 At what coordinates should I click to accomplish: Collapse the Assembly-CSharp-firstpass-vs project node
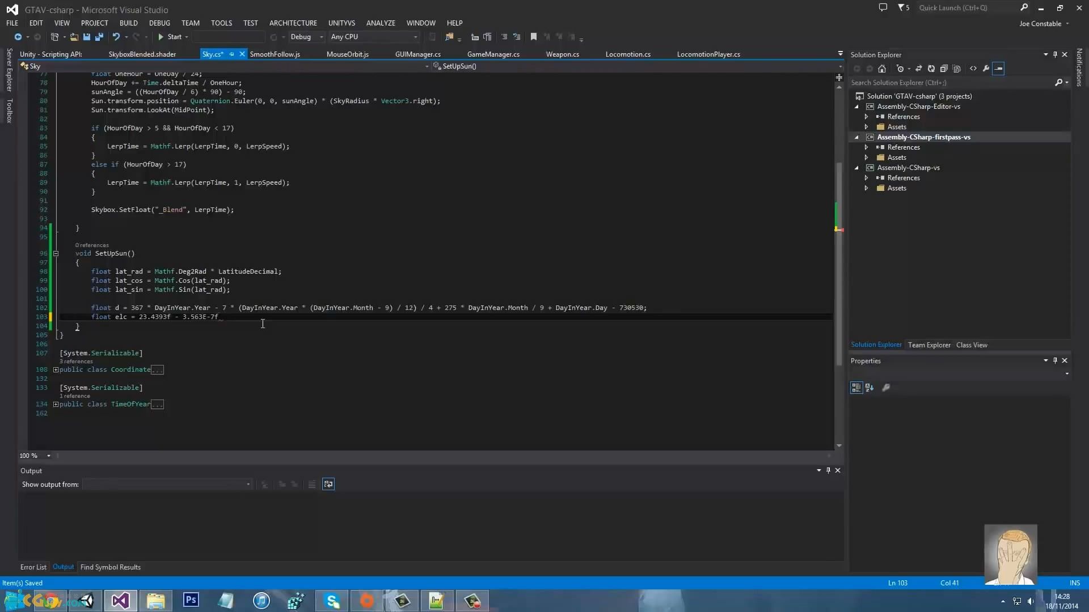(x=857, y=137)
